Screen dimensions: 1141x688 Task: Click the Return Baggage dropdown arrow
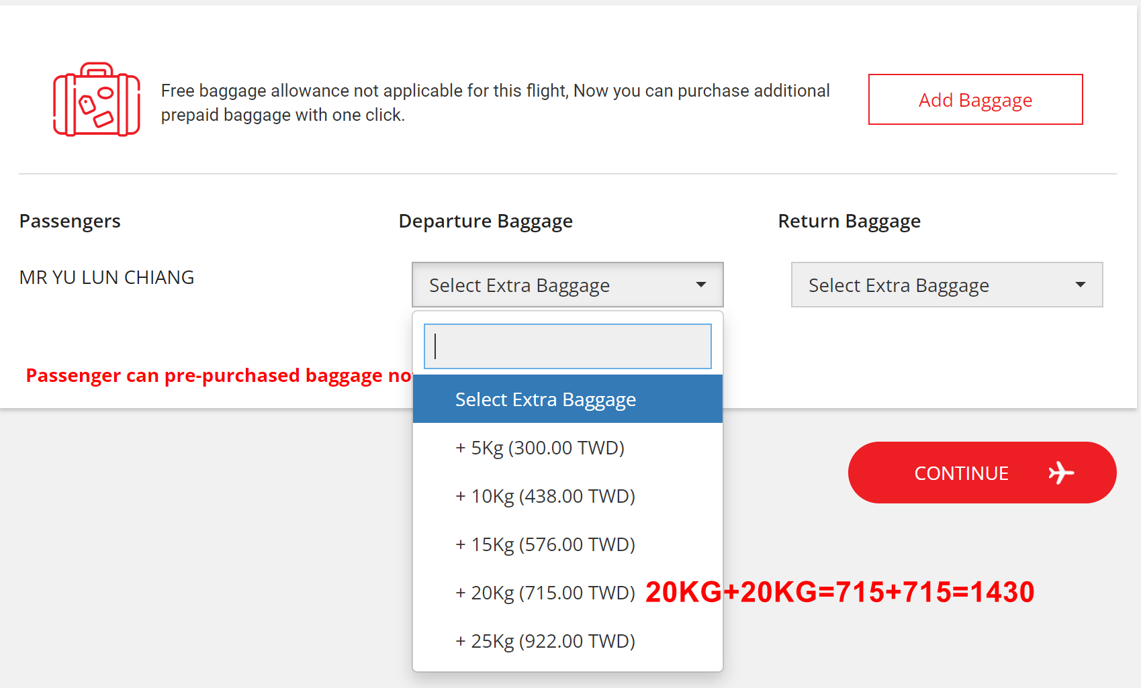click(x=1080, y=285)
